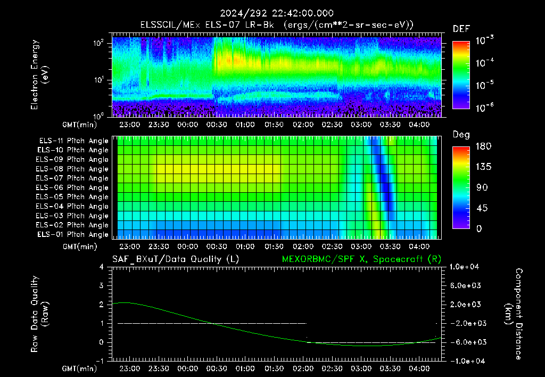Click the ELS-05 Pitch Angle row label
545x377 pixels.
72,197
